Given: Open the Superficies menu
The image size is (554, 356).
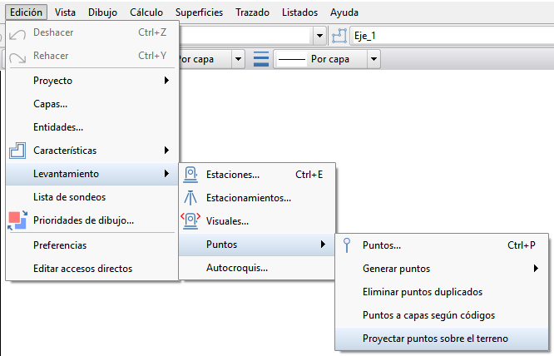Looking at the screenshot, I should pyautogui.click(x=200, y=13).
